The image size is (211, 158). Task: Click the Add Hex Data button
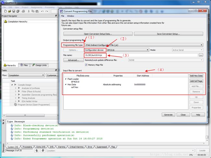click(x=196, y=76)
